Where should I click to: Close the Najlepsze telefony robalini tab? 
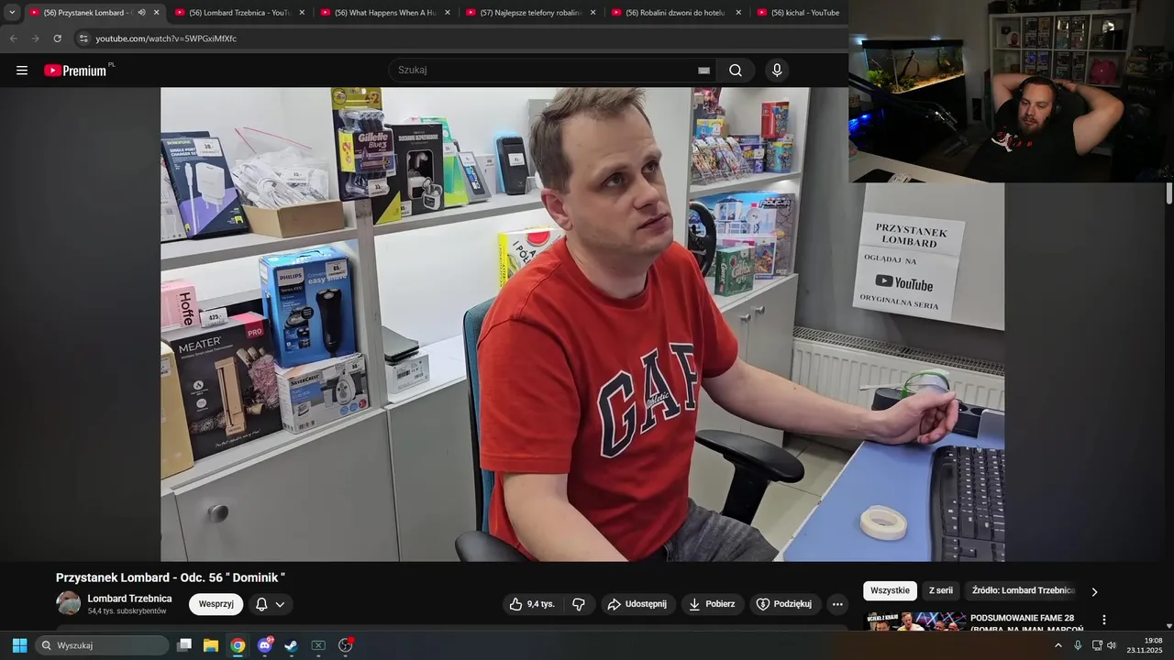click(x=593, y=13)
